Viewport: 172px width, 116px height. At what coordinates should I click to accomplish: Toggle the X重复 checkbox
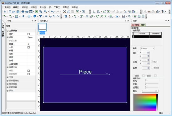[x=143, y=76]
